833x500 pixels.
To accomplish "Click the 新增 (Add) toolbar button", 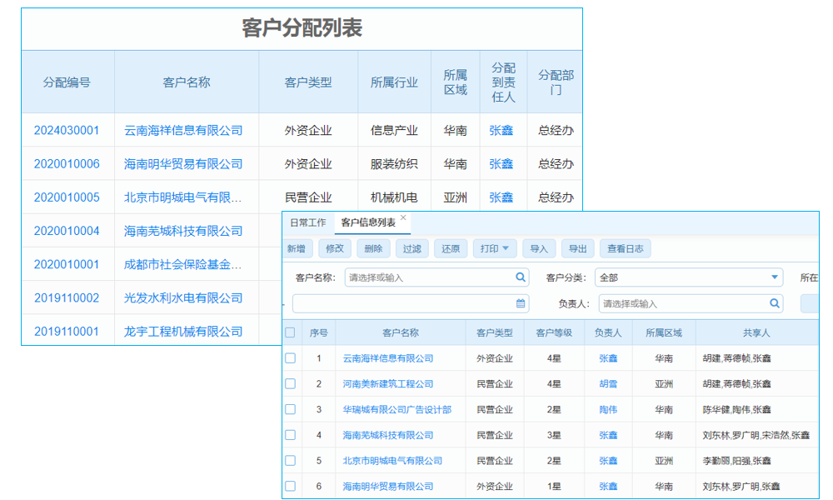I will click(x=297, y=247).
